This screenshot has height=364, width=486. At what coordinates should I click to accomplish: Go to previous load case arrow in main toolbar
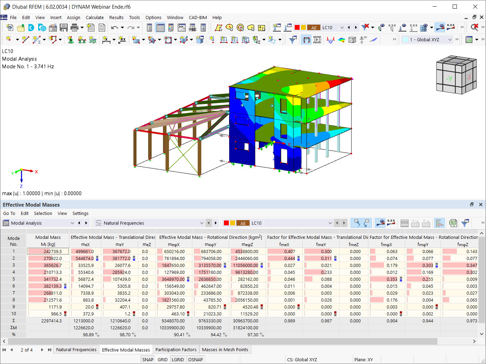pos(349,27)
